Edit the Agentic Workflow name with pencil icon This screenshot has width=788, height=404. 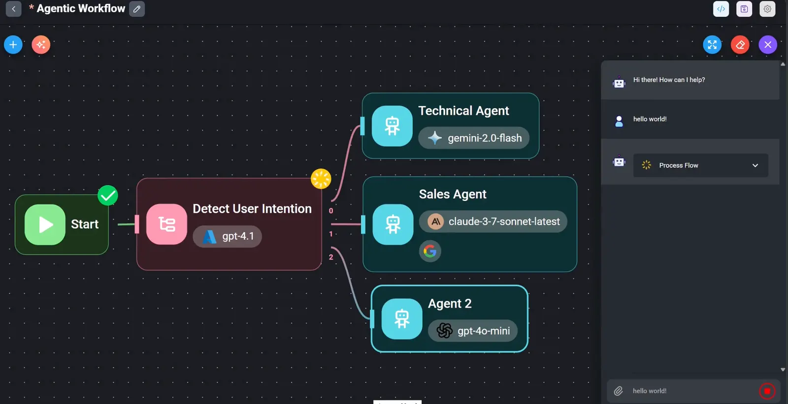137,9
